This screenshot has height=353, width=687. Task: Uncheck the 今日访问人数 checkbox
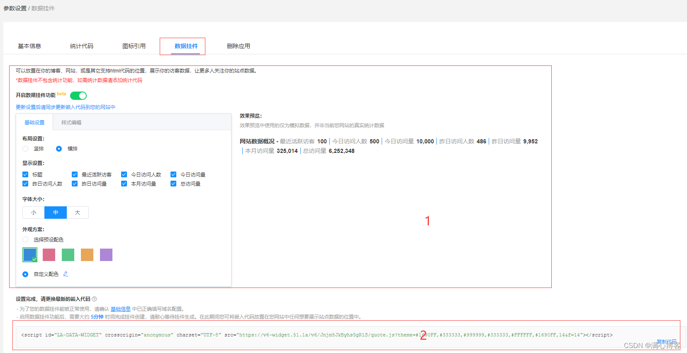[x=124, y=174]
